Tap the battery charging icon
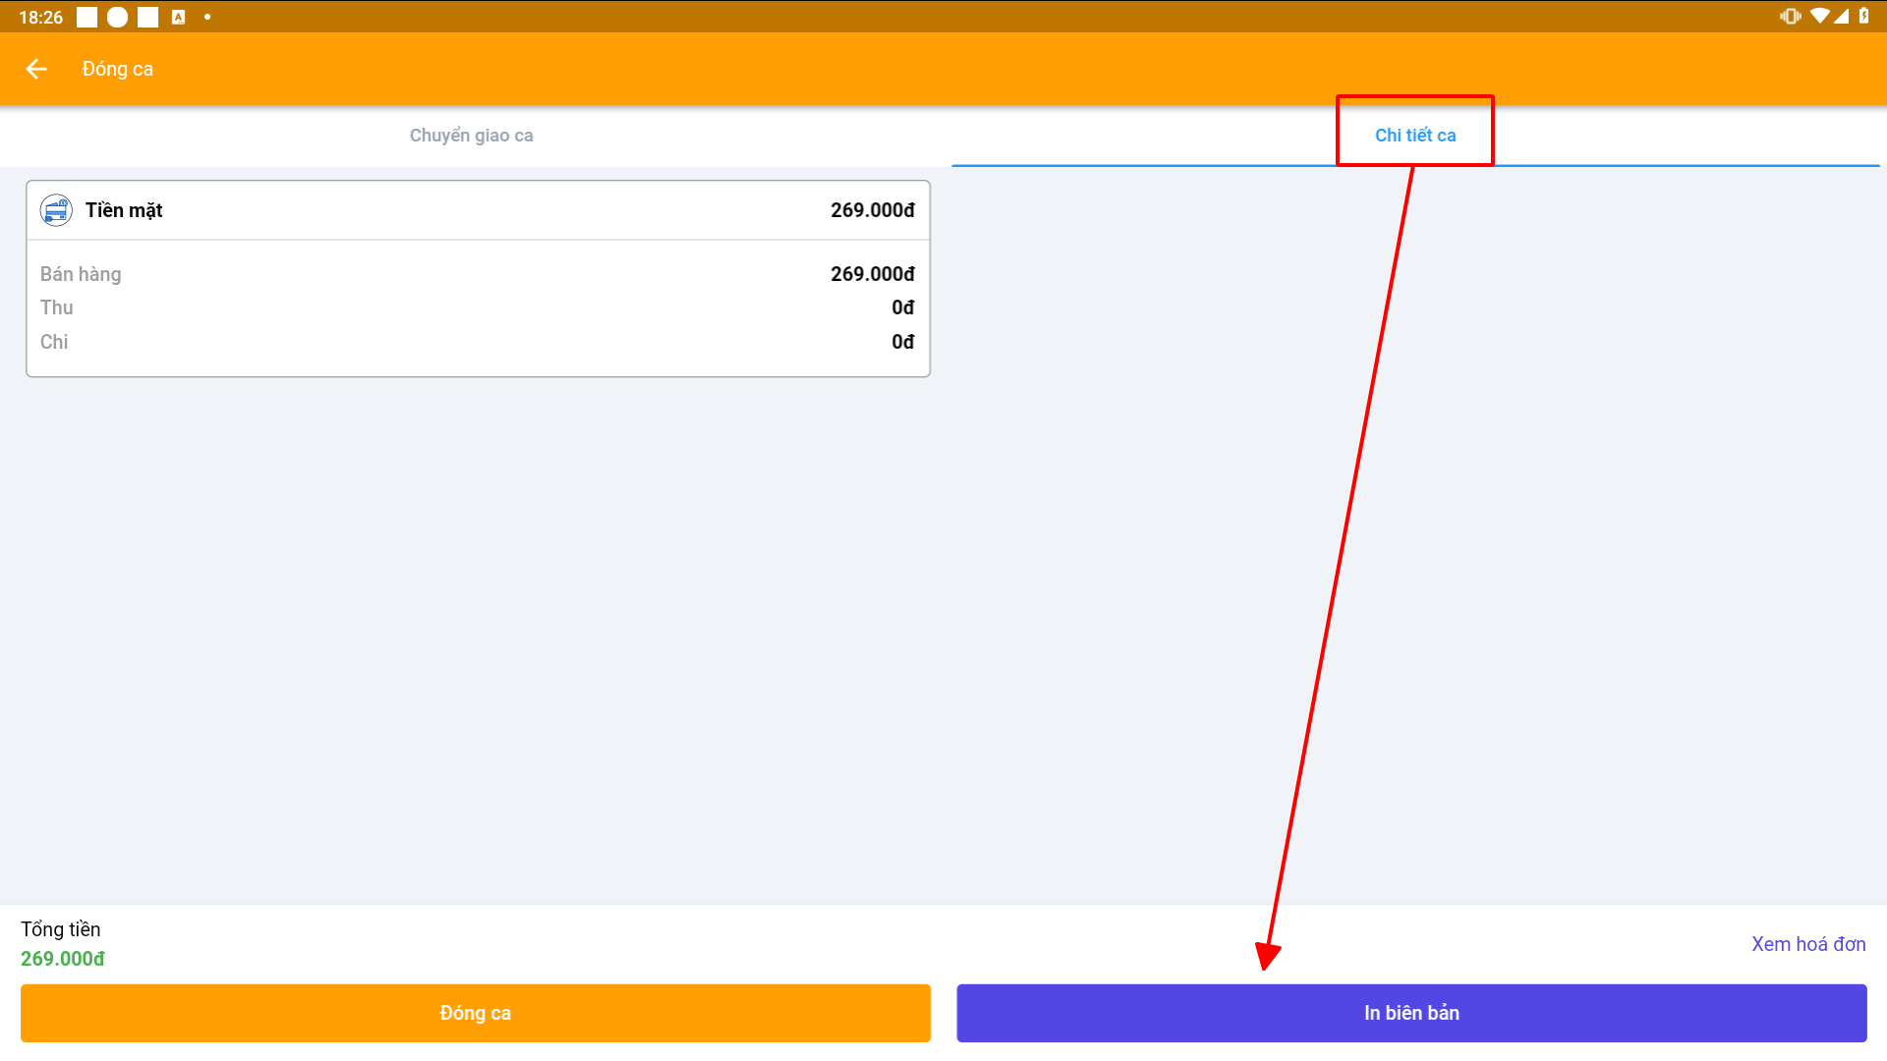Image resolution: width=1887 pixels, height=1061 pixels. click(1864, 16)
